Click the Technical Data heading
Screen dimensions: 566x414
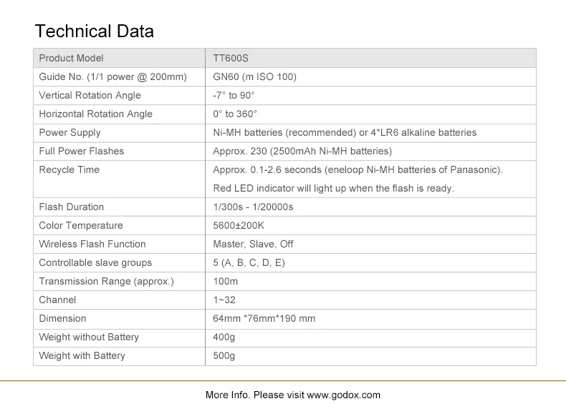point(95,31)
